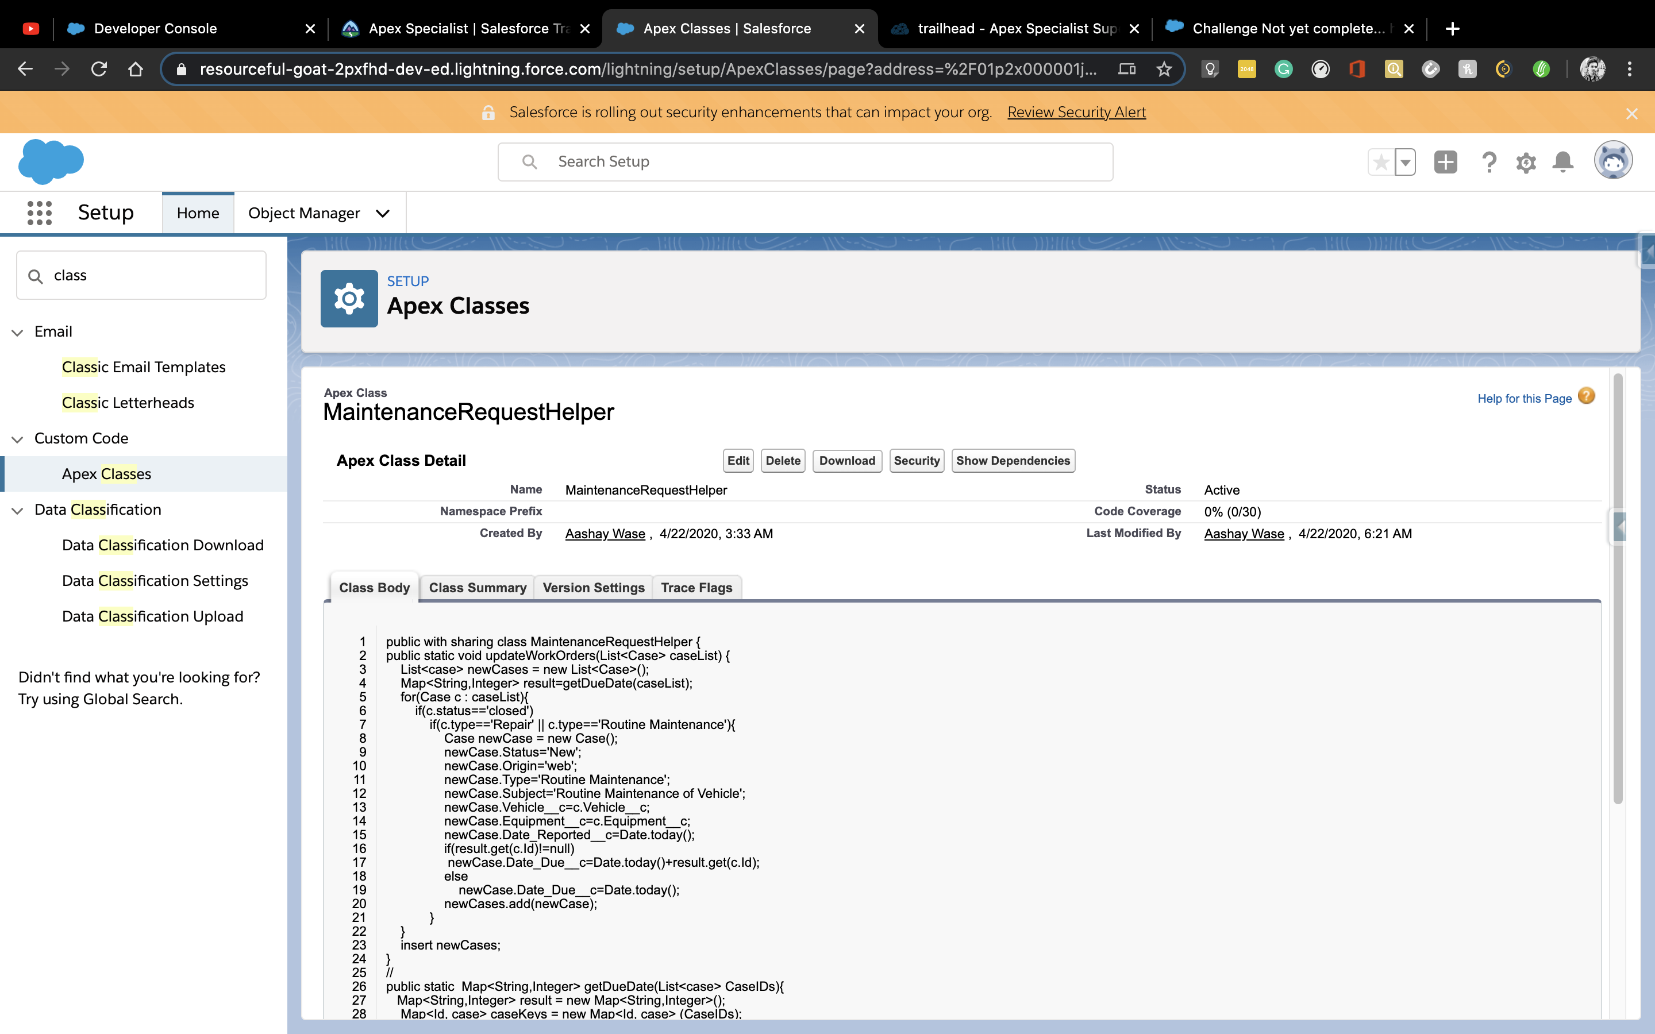
Task: Click the address bar URL
Action: 648,69
